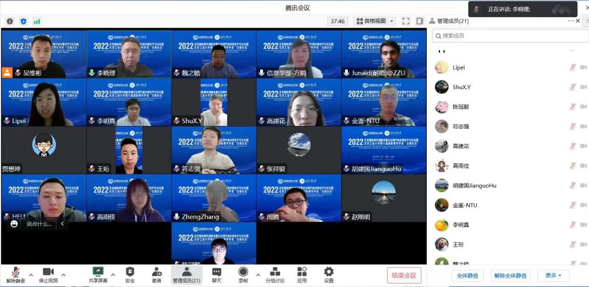Viewport: 589px width, 287px height.
Task: Toggle the stop video camera button (停止视频)
Action: coord(48,274)
